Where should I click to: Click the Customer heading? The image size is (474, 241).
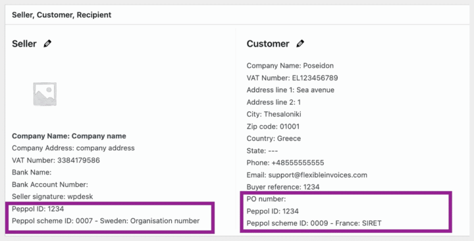pos(268,44)
